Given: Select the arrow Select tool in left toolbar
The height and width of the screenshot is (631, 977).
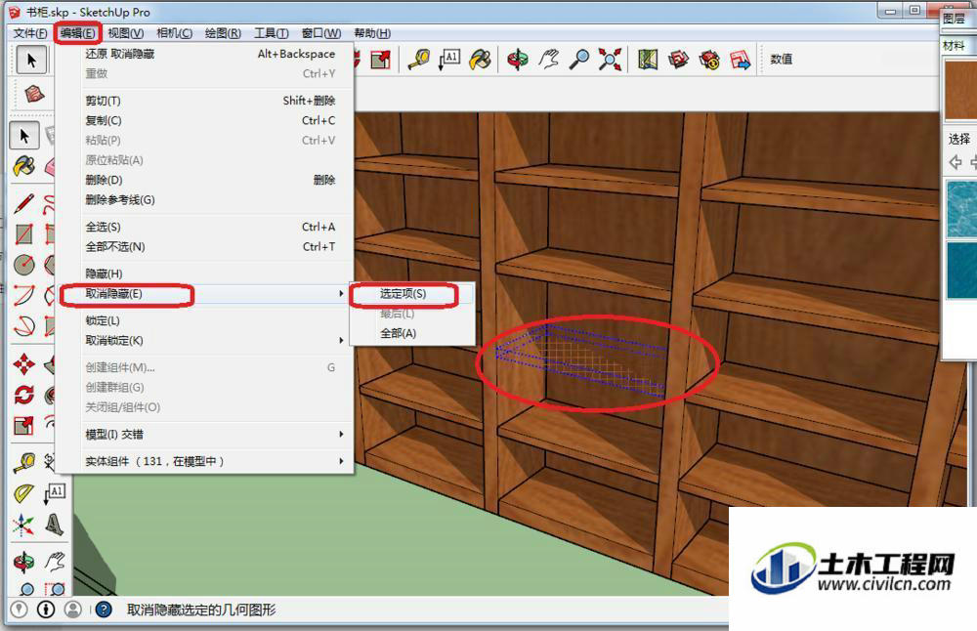Looking at the screenshot, I should click(x=24, y=135).
